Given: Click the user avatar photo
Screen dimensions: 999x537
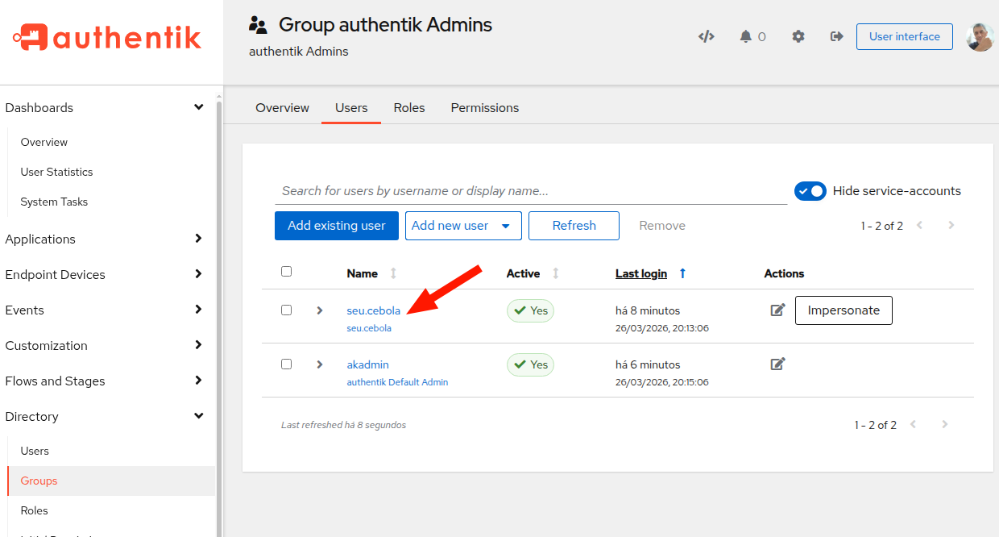Looking at the screenshot, I should [x=980, y=36].
